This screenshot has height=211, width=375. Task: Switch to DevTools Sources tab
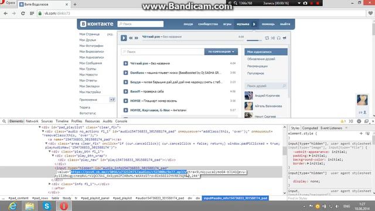pos(47,121)
